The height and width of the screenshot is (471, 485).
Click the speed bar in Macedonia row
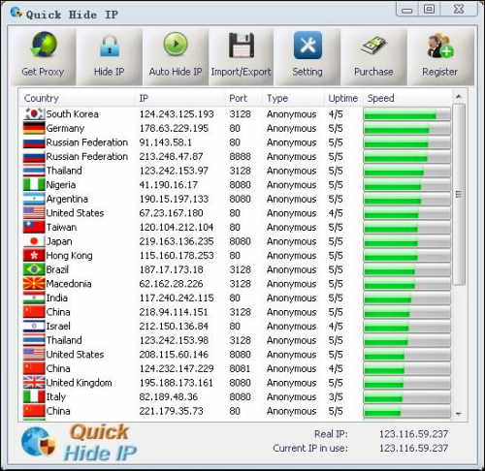pyautogui.click(x=407, y=284)
